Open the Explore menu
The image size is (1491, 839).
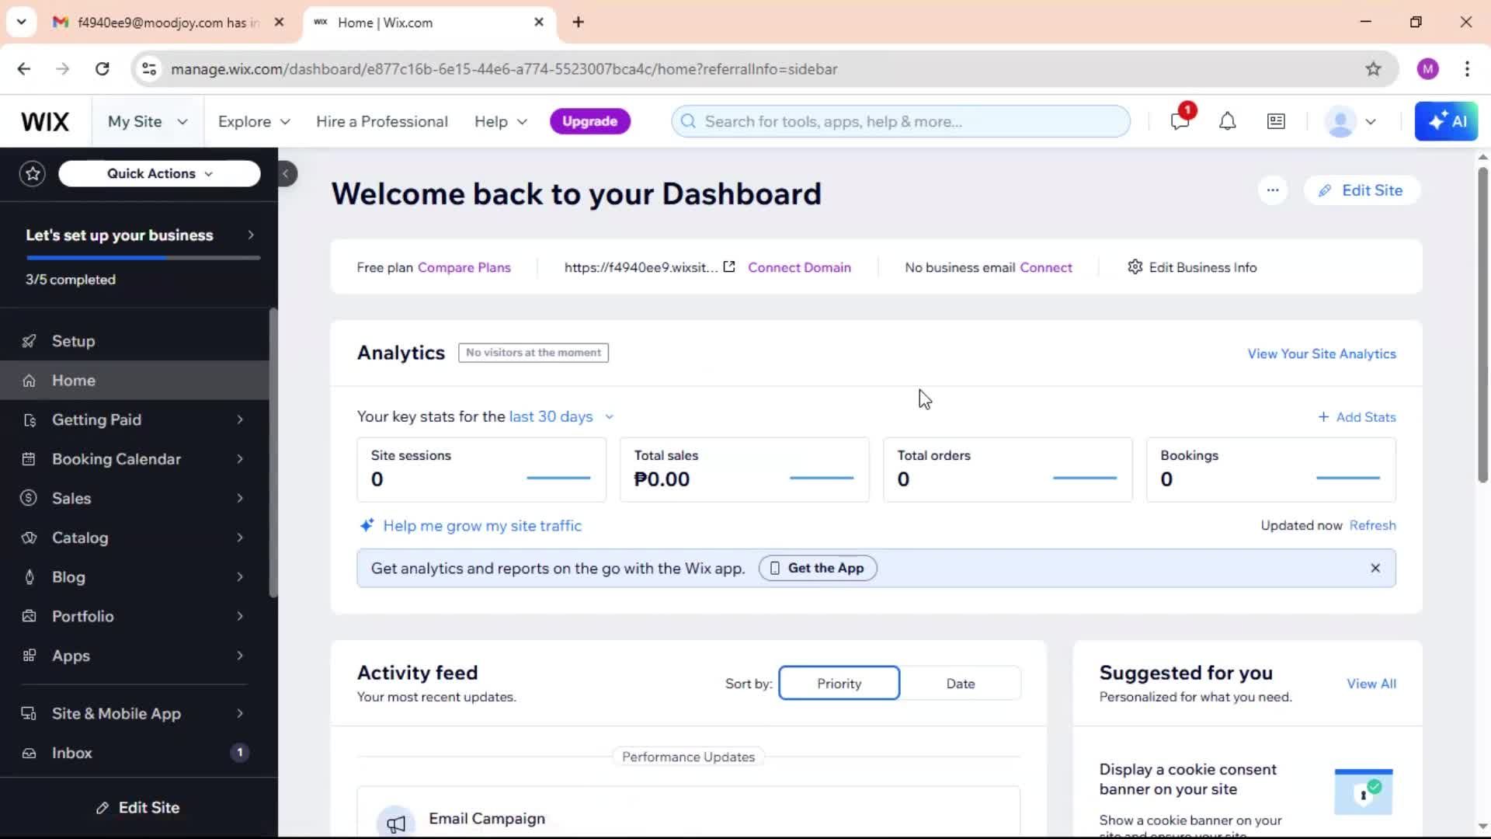[254, 122]
